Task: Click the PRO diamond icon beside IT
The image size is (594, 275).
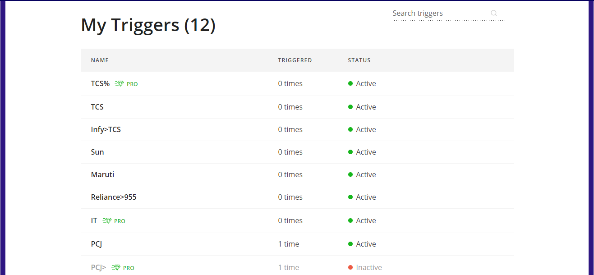Action: tap(107, 221)
